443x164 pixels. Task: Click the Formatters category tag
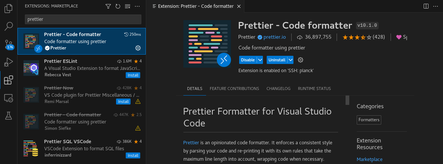[369, 120]
